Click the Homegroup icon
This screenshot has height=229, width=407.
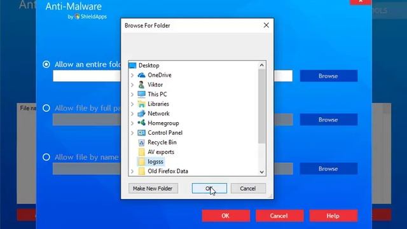[x=141, y=123]
